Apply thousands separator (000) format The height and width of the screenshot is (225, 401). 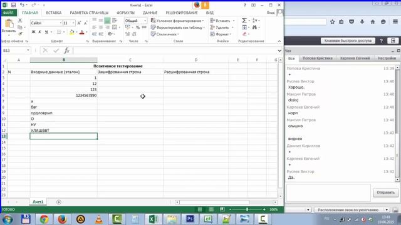tap(144, 27)
